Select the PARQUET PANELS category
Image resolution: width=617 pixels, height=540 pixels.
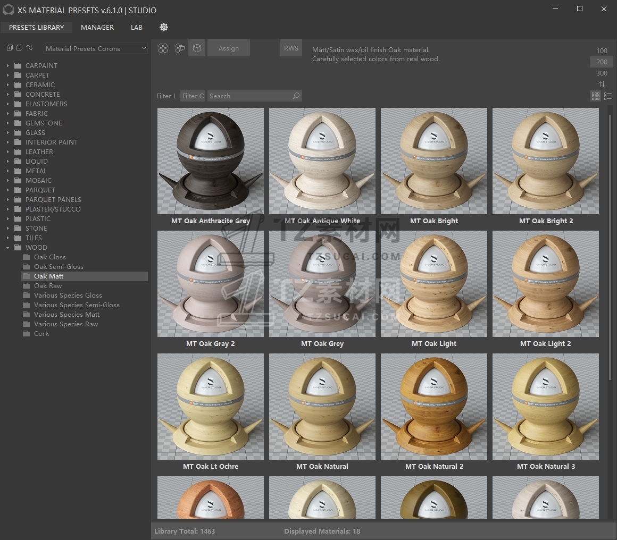[54, 199]
